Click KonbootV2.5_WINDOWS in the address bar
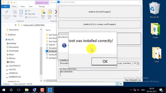Screen dimensions: 166x93 click(34, 25)
